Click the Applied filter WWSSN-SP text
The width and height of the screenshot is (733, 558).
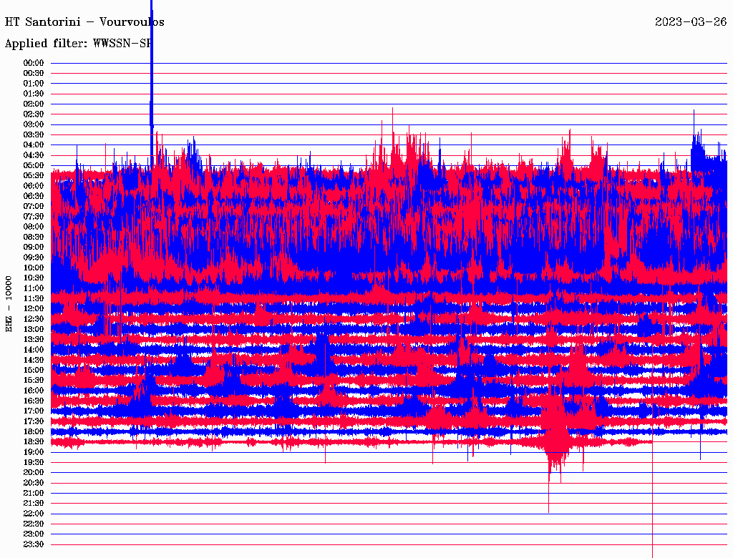78,44
